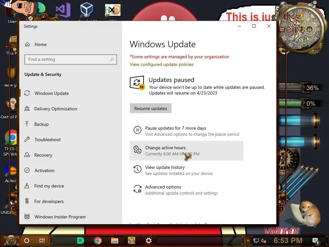The image size is (329, 247).
Task: Click the Find a setting search box
Action: click(70, 59)
